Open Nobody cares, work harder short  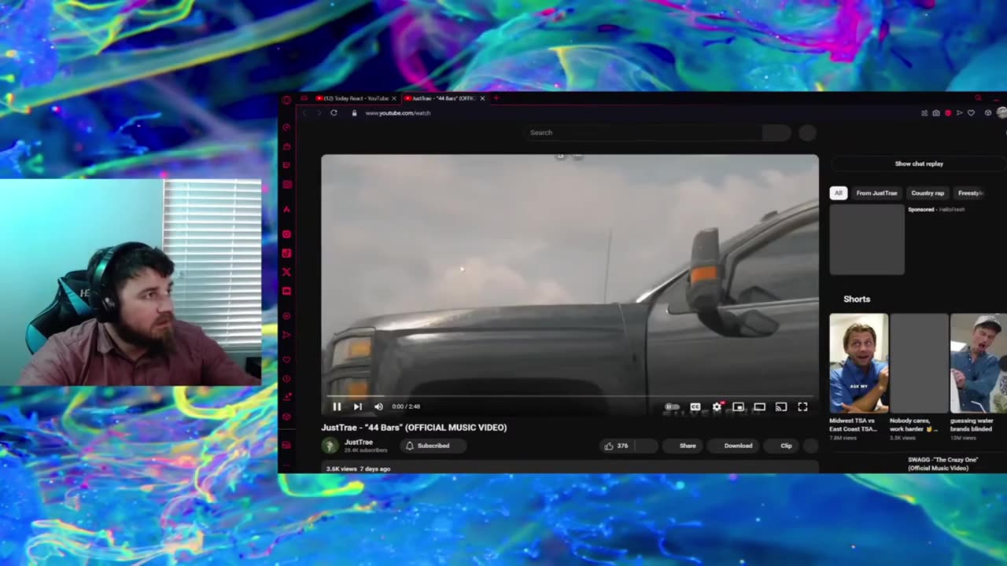[919, 362]
